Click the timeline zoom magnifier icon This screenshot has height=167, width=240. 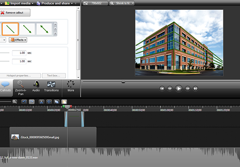[x=14, y=102]
